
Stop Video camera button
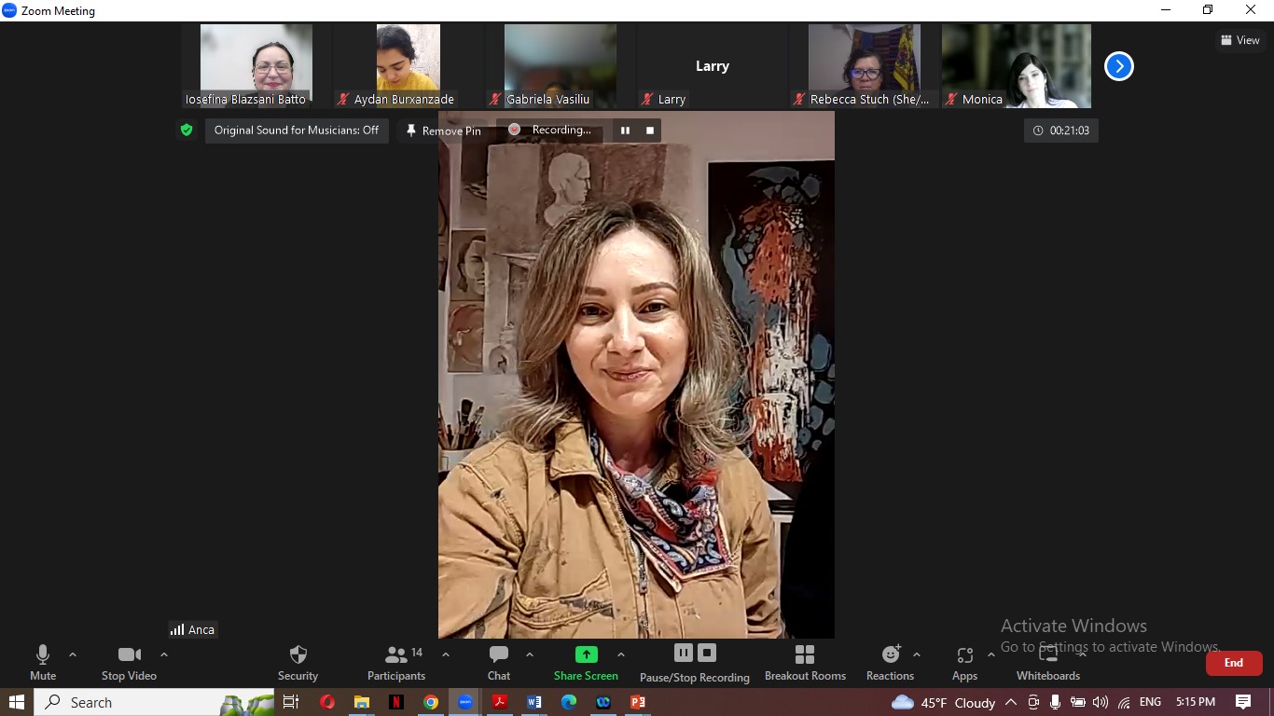pos(129,663)
